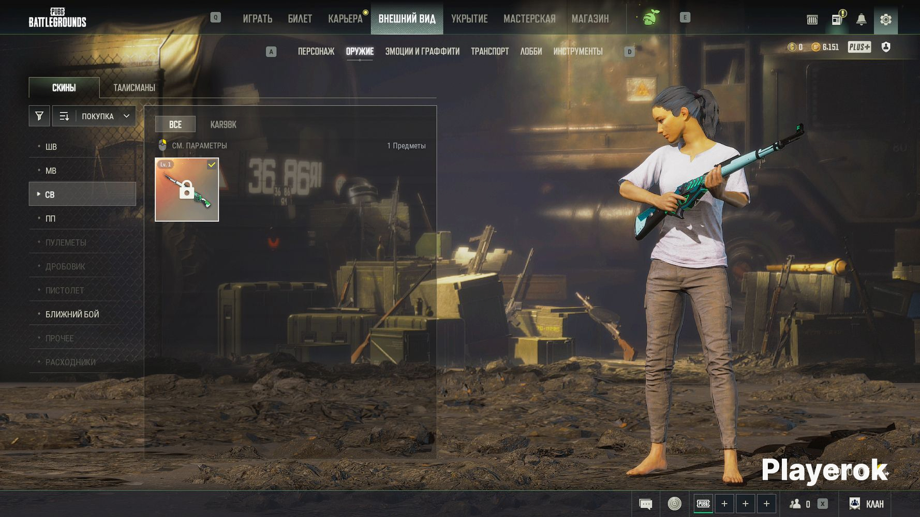Click the '1 Предметы' item count text

tap(406, 146)
